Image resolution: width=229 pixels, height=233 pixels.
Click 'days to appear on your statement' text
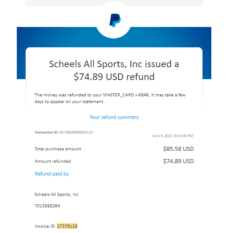[69, 102]
